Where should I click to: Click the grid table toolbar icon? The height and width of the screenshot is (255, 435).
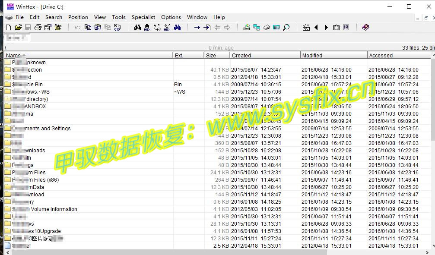pos(346,27)
